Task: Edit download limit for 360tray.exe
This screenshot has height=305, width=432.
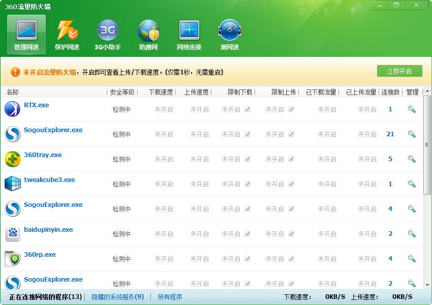Action: [248, 159]
